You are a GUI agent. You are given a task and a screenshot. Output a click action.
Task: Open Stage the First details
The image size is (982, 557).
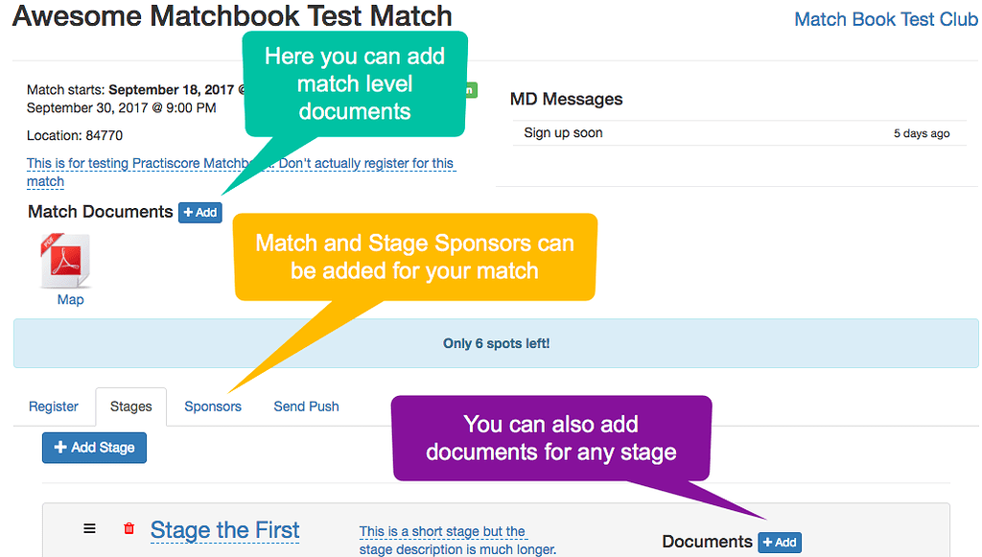(224, 529)
